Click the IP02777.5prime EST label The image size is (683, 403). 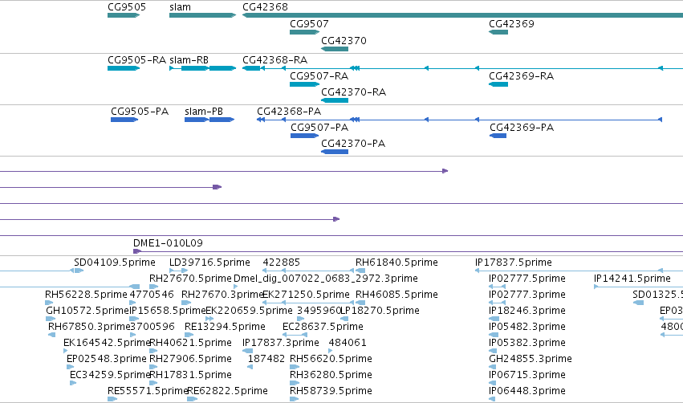(x=527, y=278)
